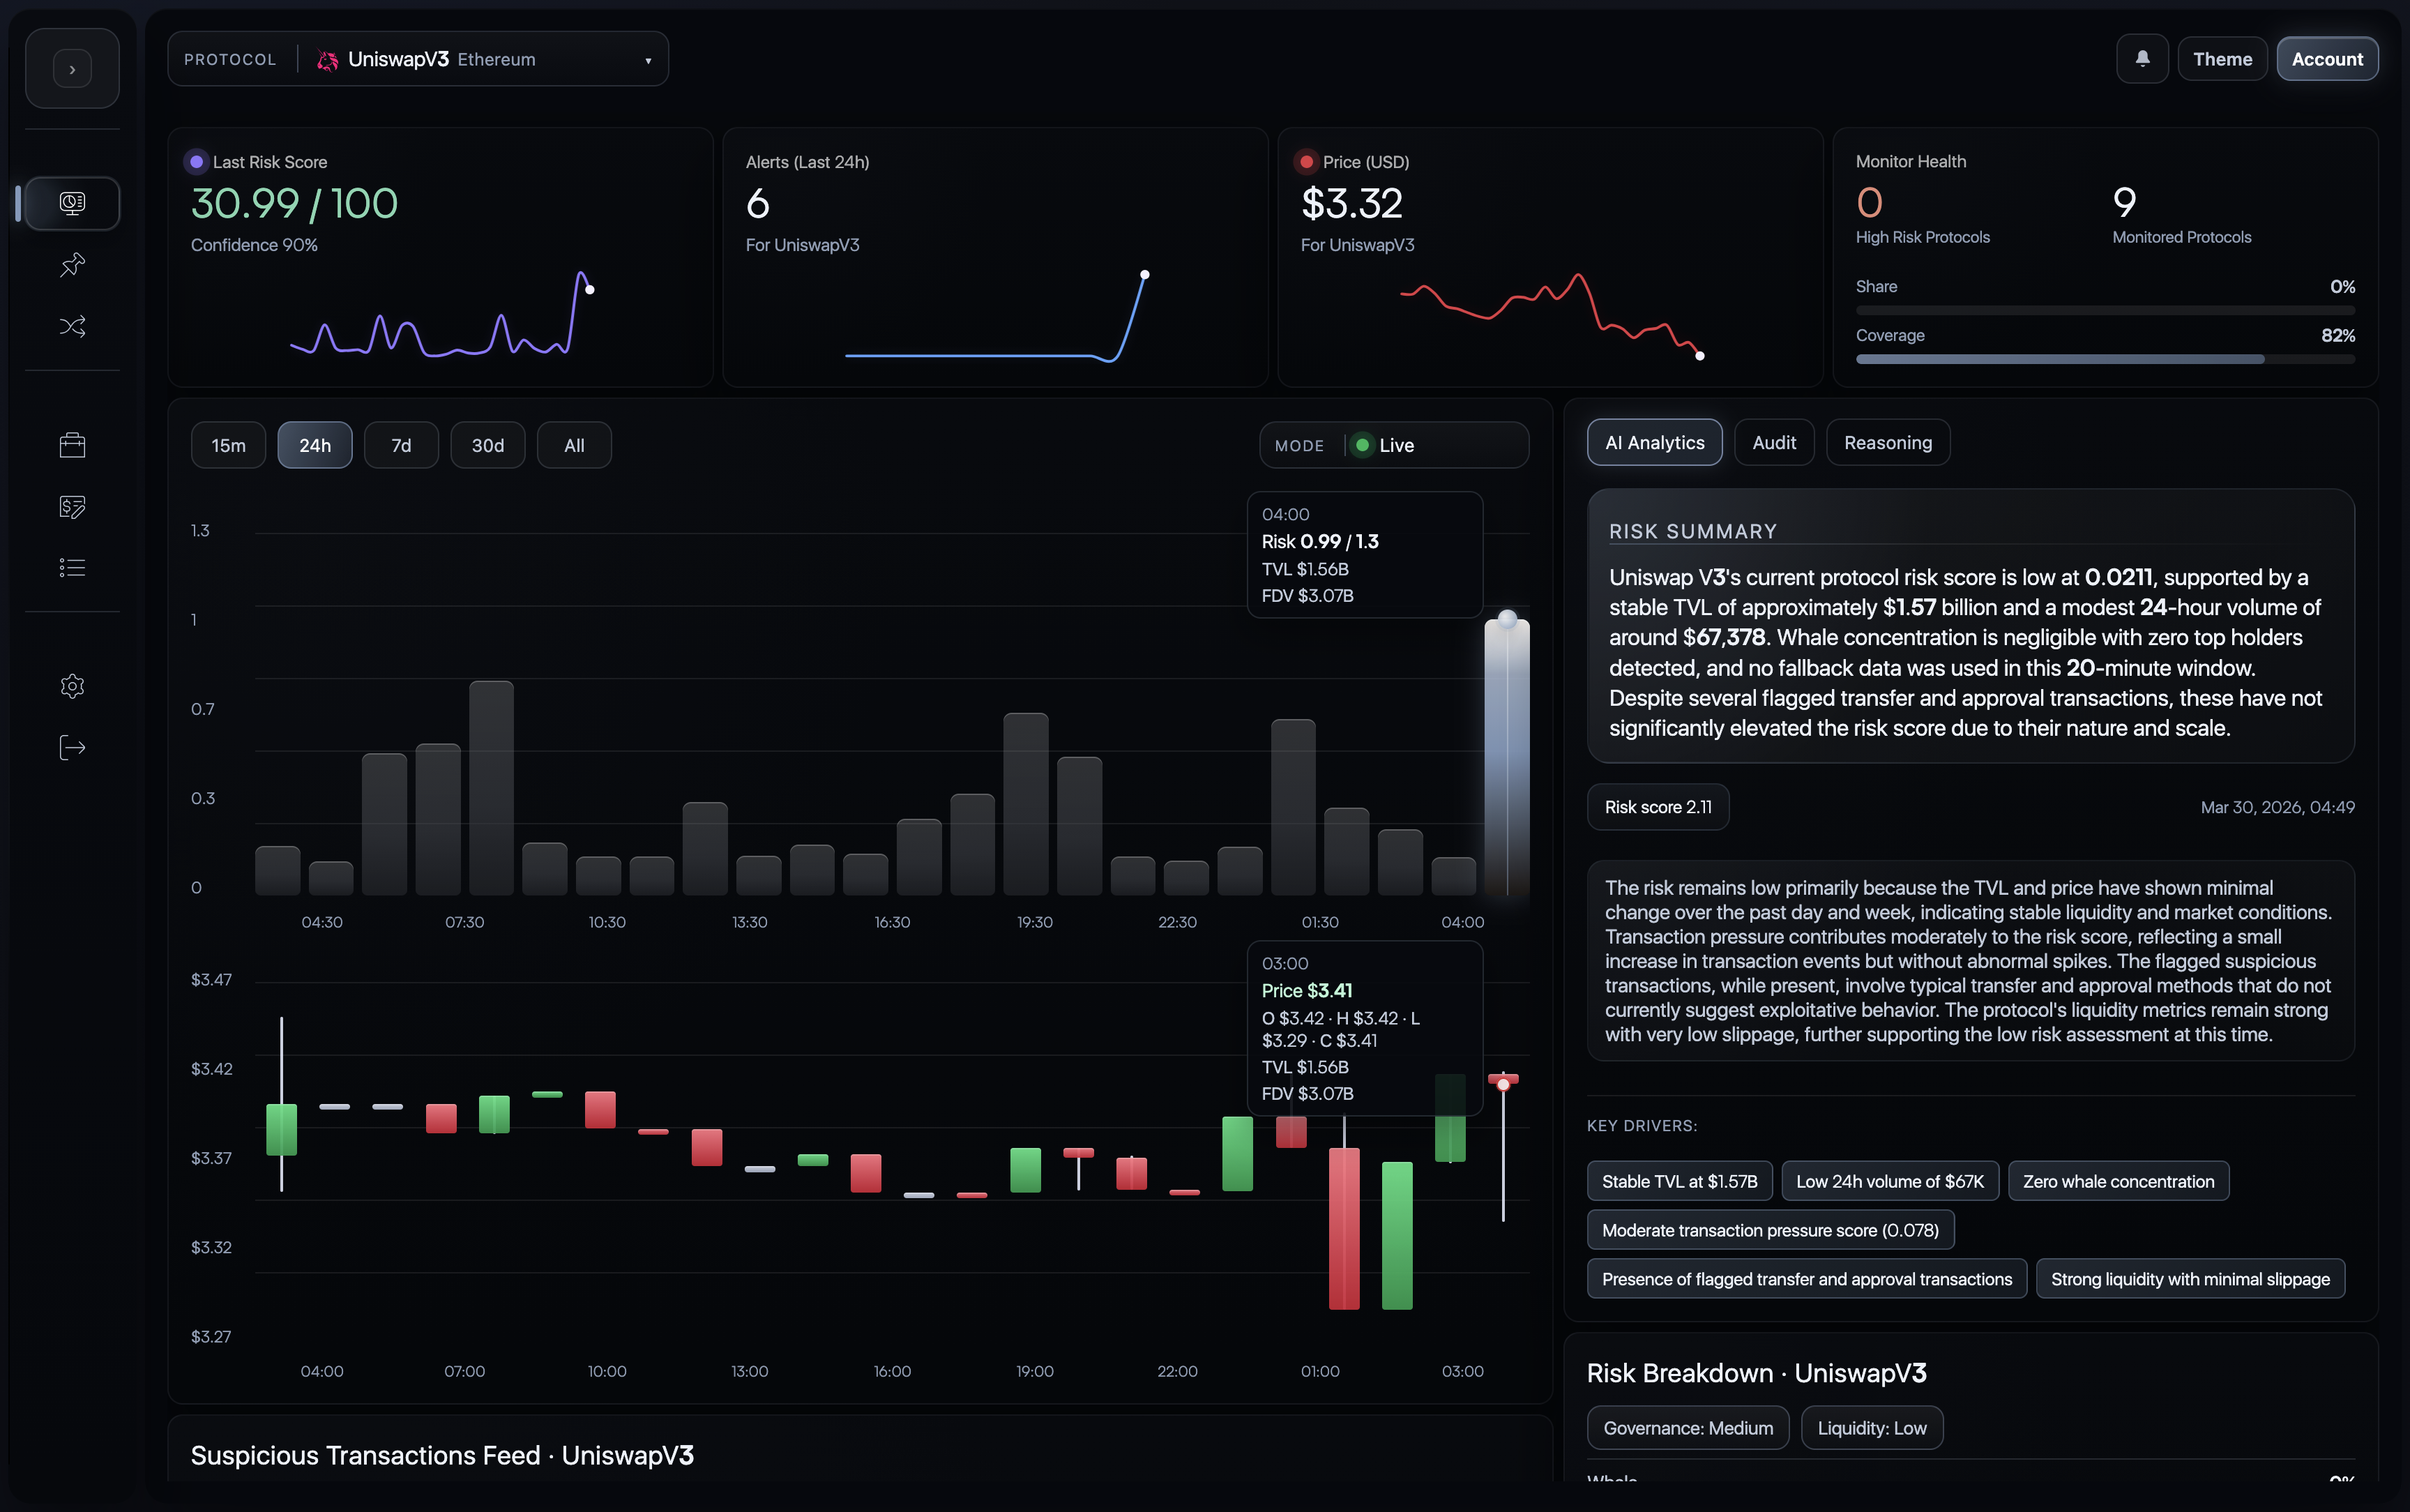The image size is (2410, 1512).
Task: Click the shuffle arrows sidebar icon
Action: pyautogui.click(x=72, y=326)
